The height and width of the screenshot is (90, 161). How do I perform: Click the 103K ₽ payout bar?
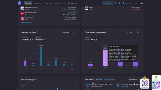[x=49, y=65]
